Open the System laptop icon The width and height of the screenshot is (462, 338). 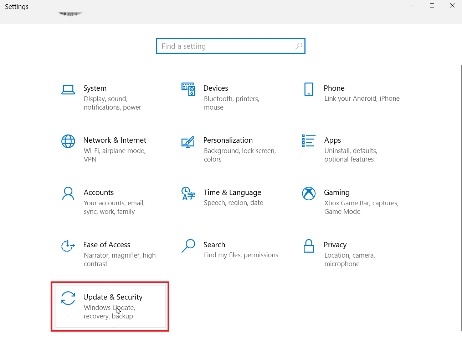tap(68, 90)
